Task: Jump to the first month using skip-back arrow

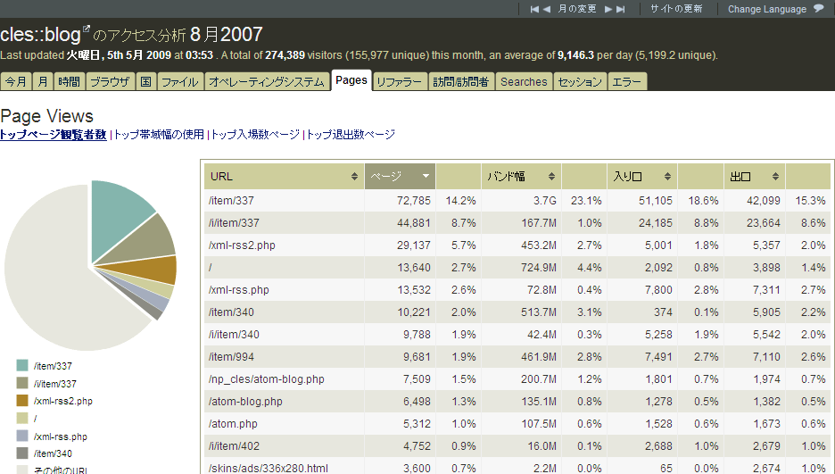Action: coord(534,9)
